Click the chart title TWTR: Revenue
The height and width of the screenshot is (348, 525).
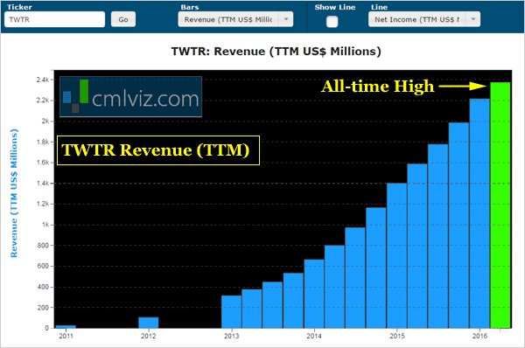(276, 52)
